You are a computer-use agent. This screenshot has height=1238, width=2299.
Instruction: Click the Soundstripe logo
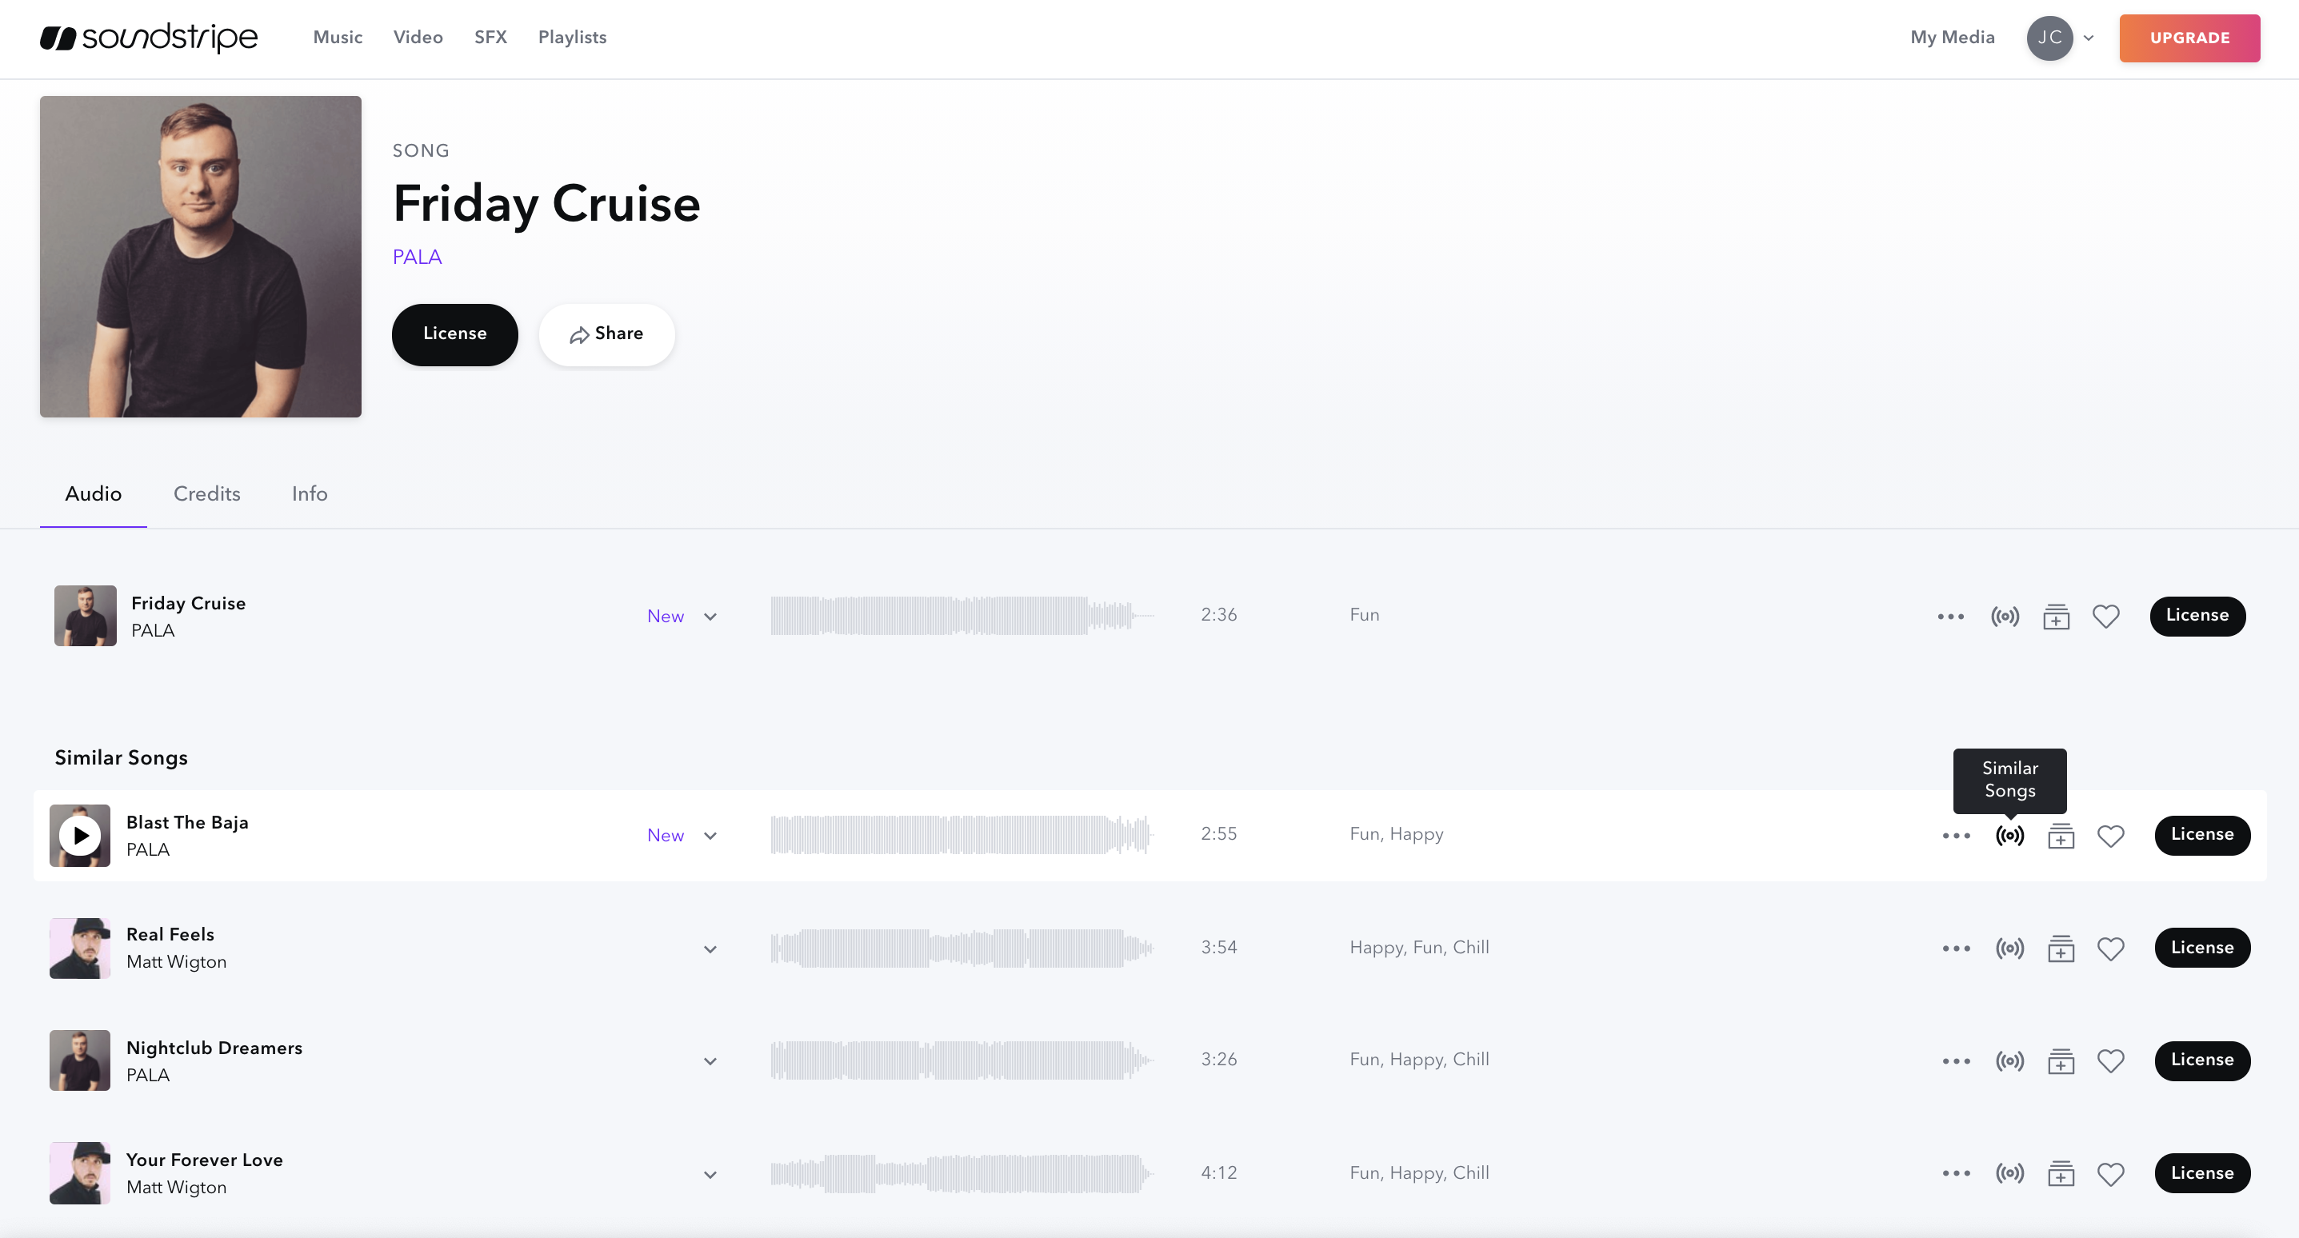(x=149, y=38)
